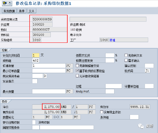Enable 无评估收货结算 checkbox

point(78,76)
